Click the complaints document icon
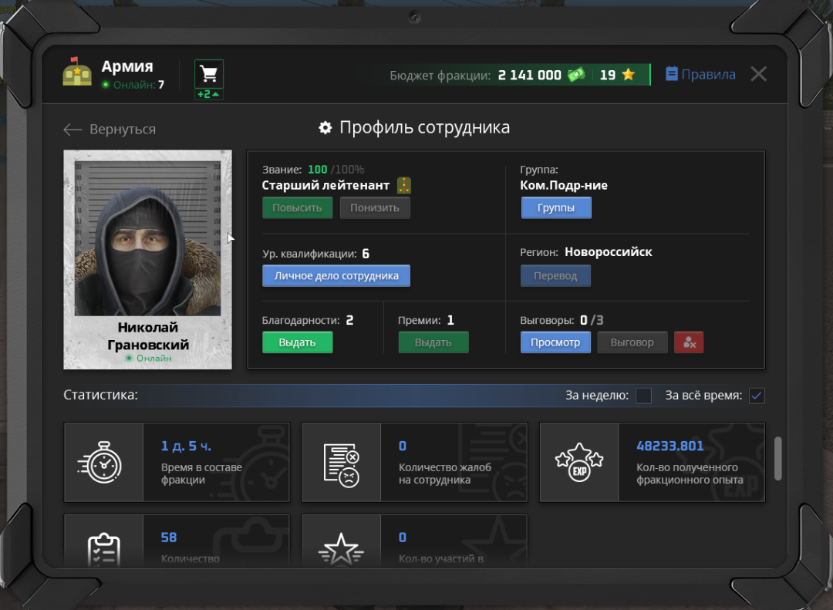Viewport: 833px width, 610px height. tap(341, 462)
